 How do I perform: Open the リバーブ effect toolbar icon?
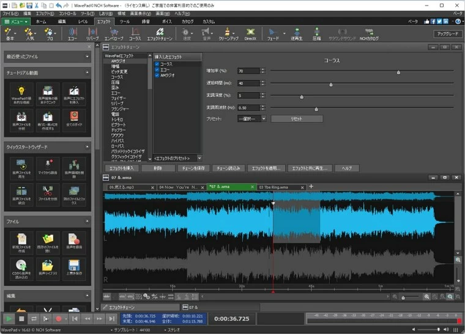pos(92,34)
